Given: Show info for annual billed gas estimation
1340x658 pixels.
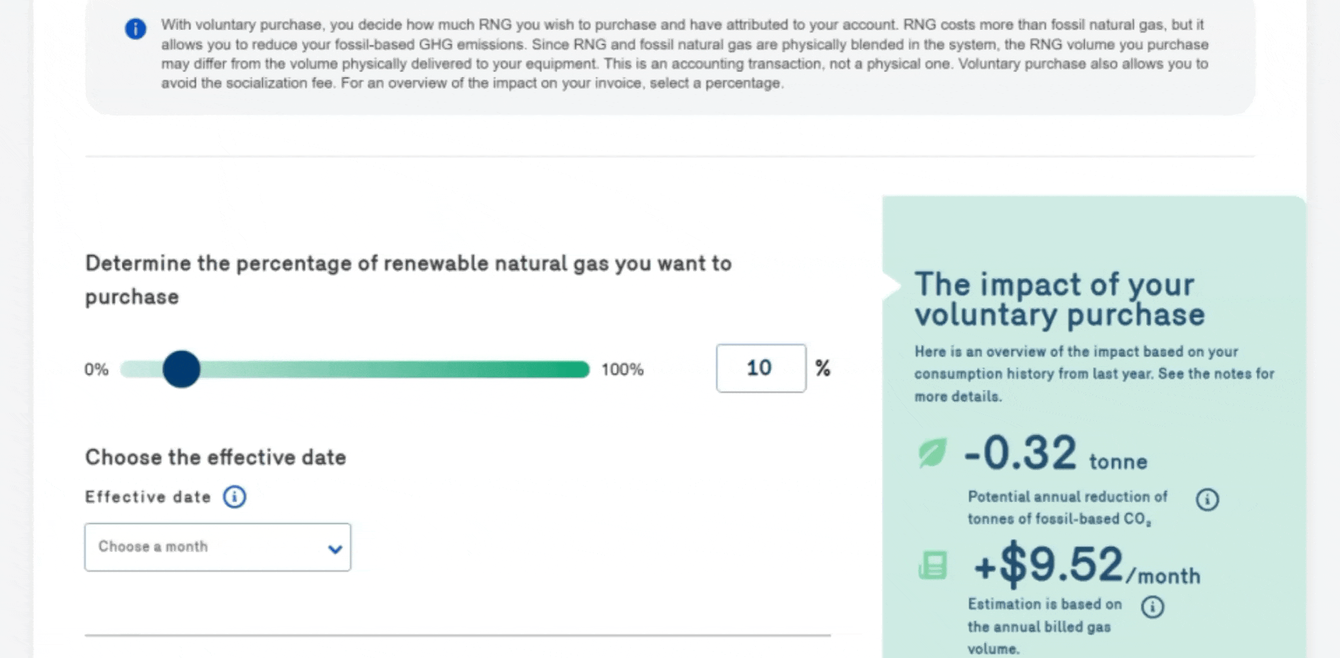Looking at the screenshot, I should [x=1152, y=606].
